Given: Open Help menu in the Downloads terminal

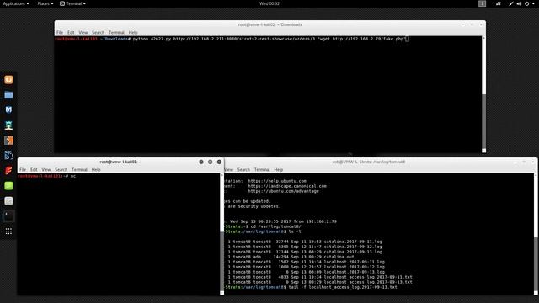Looking at the screenshot, I should click(x=133, y=32).
